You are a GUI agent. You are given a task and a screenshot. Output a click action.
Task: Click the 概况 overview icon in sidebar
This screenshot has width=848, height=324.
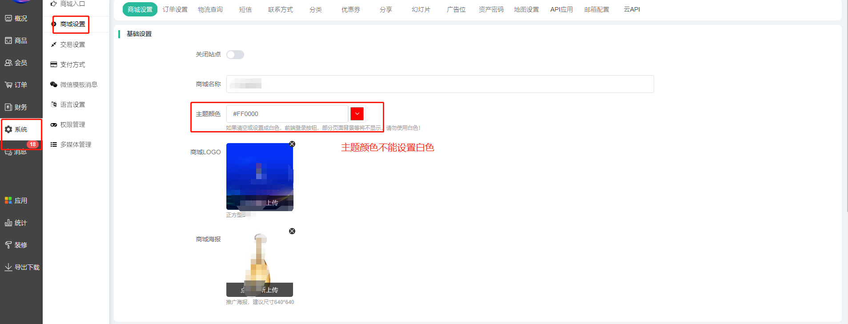[x=8, y=18]
